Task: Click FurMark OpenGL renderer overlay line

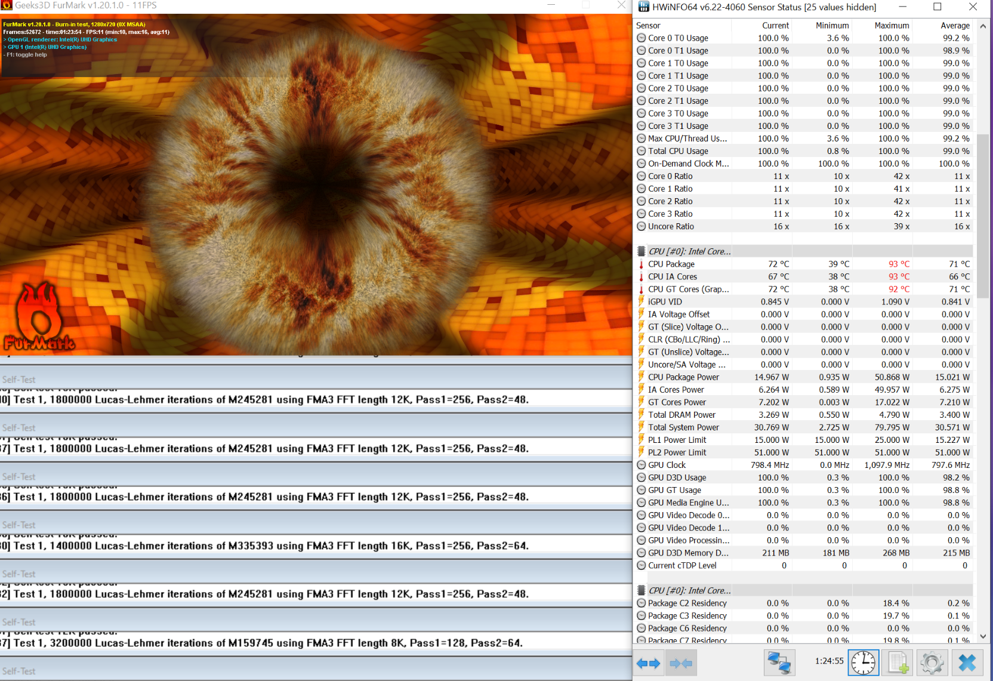Action: pyautogui.click(x=60, y=39)
